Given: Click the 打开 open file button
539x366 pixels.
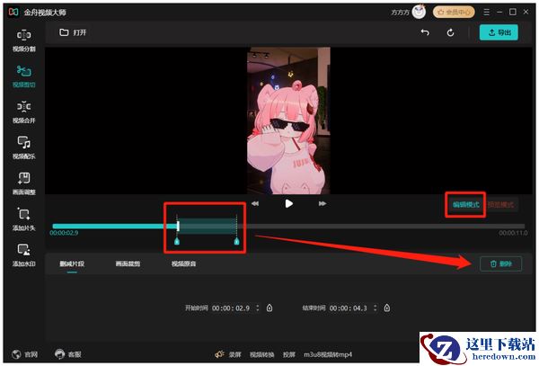Looking at the screenshot, I should 73,32.
